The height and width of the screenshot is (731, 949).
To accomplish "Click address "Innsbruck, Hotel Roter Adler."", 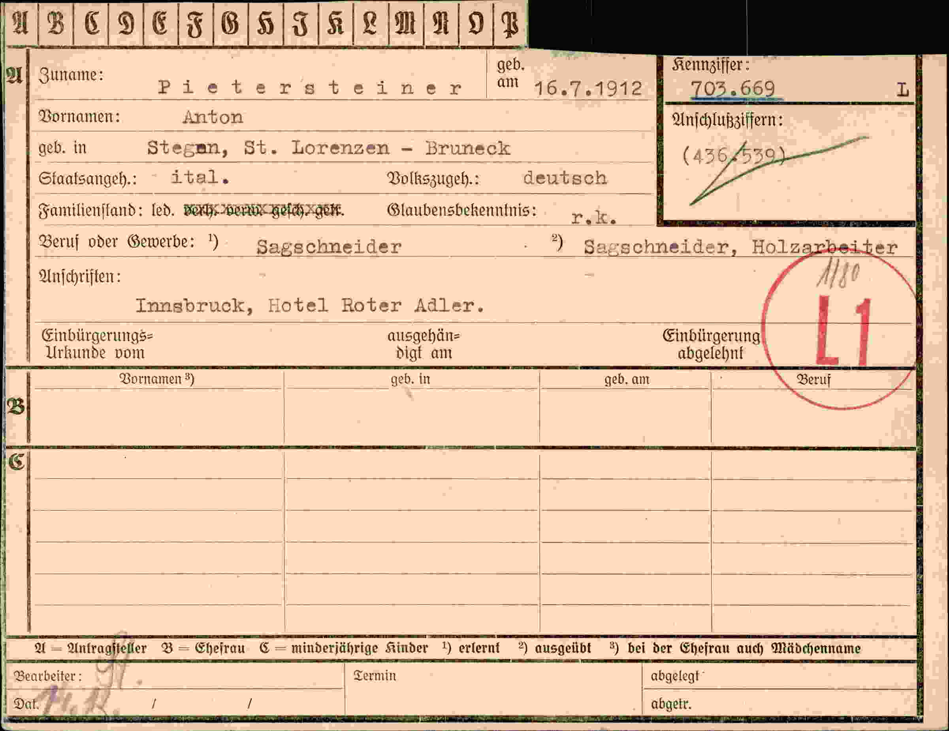I will click(310, 306).
